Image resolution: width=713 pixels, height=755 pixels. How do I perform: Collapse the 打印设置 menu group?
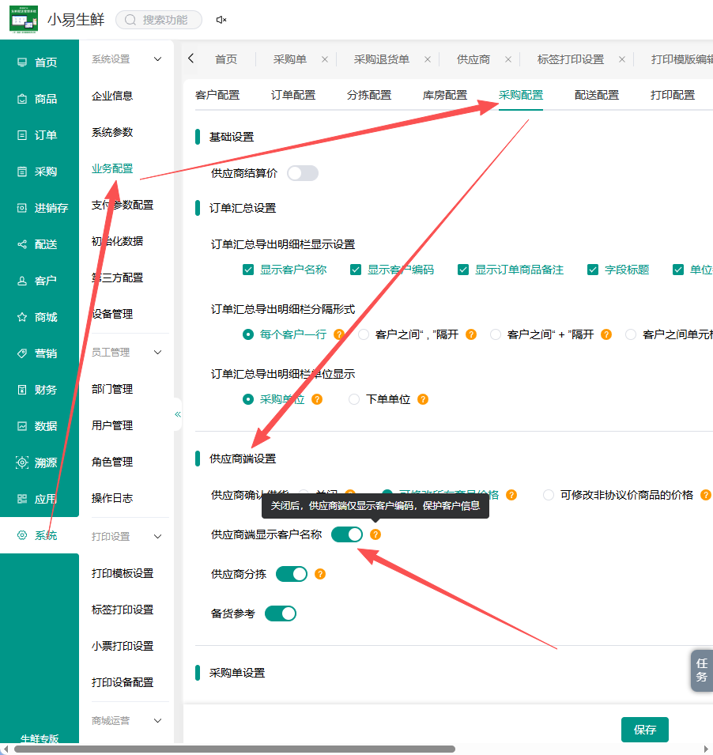click(157, 536)
